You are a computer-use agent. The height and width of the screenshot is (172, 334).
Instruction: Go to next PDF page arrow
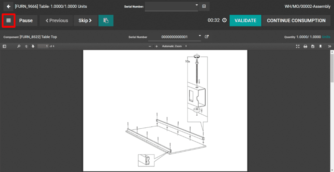[33, 46]
